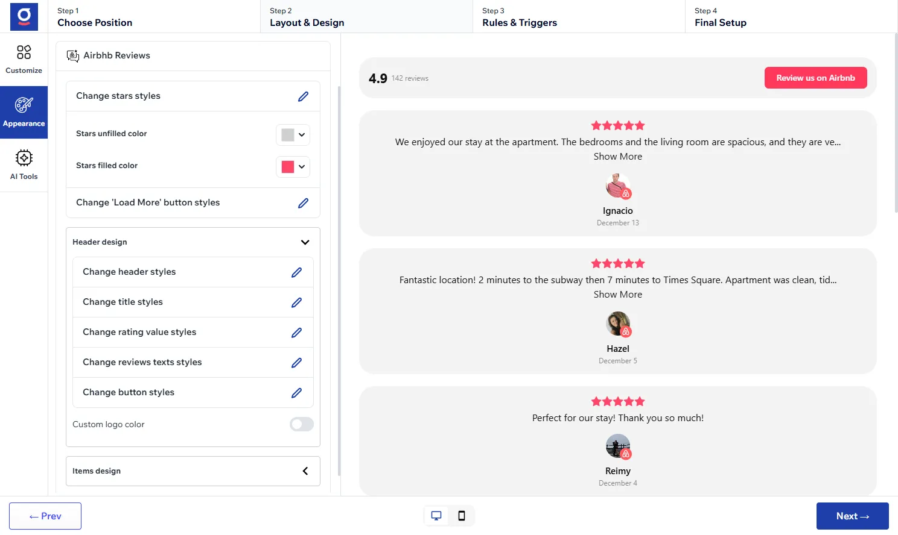Click the stars above Reimy's review
898x535 pixels.
coord(618,401)
